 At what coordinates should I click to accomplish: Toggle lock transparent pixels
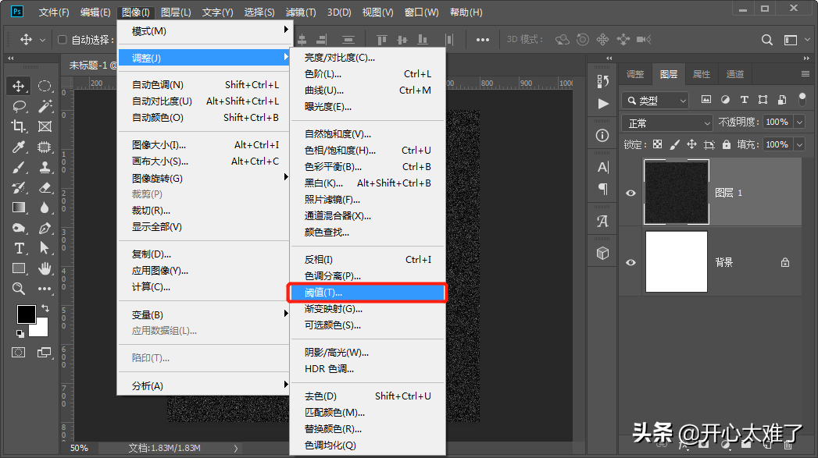tap(657, 144)
